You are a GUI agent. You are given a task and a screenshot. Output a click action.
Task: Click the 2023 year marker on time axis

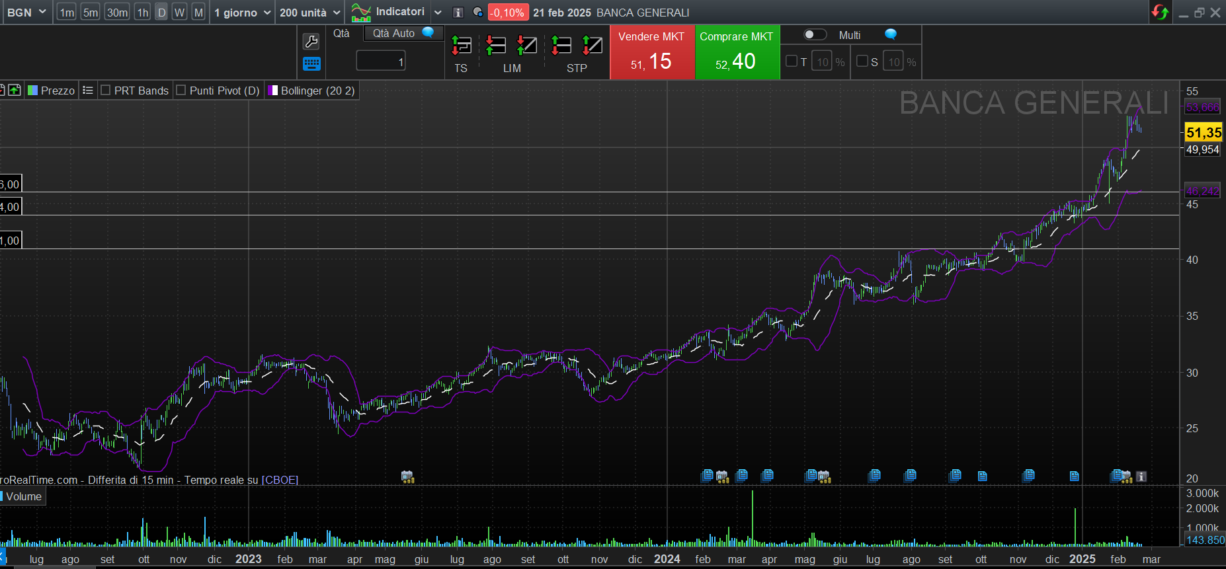coord(248,559)
